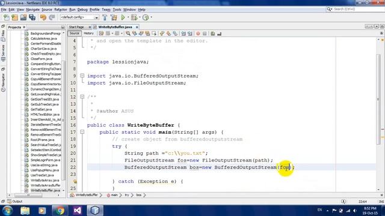Click the Debug Project icon
385x216 pixels.
click(x=134, y=17)
